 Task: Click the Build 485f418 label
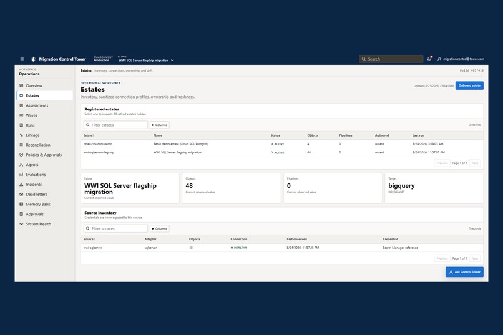click(x=472, y=70)
